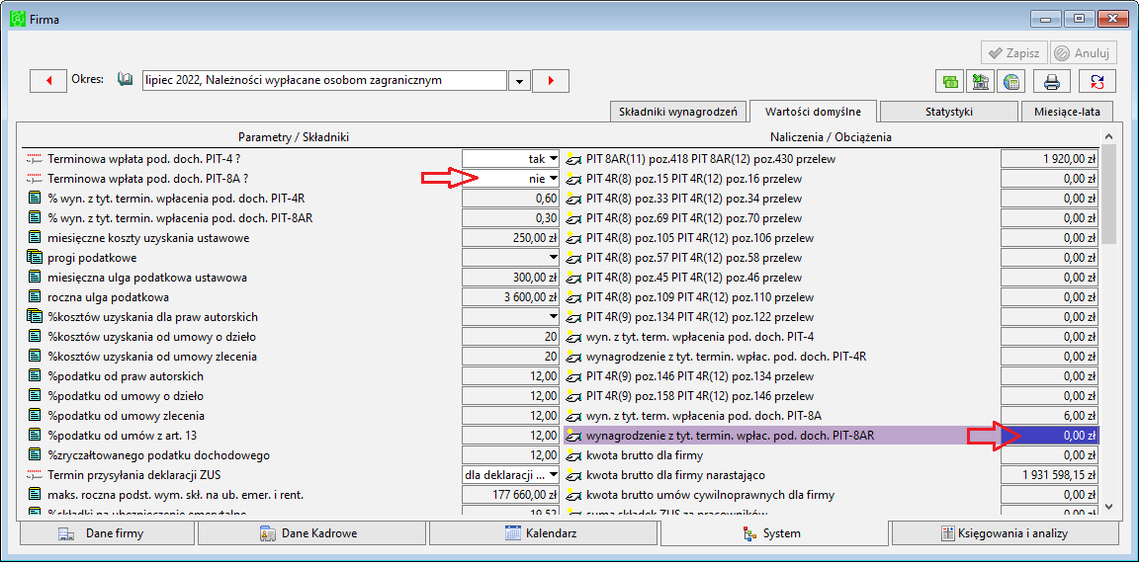Open 'Księgowania i analizy' bottom tab
Screen dimensions: 1141x567
pyautogui.click(x=1008, y=533)
